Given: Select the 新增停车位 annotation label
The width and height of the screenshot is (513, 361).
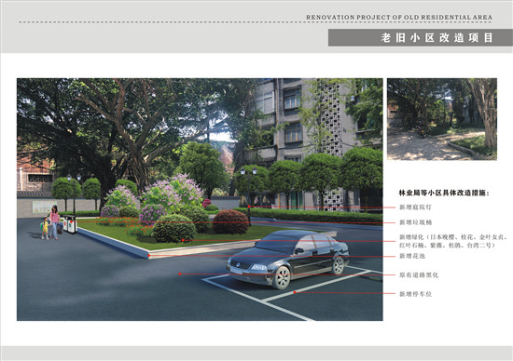Looking at the screenshot, I should [x=415, y=294].
